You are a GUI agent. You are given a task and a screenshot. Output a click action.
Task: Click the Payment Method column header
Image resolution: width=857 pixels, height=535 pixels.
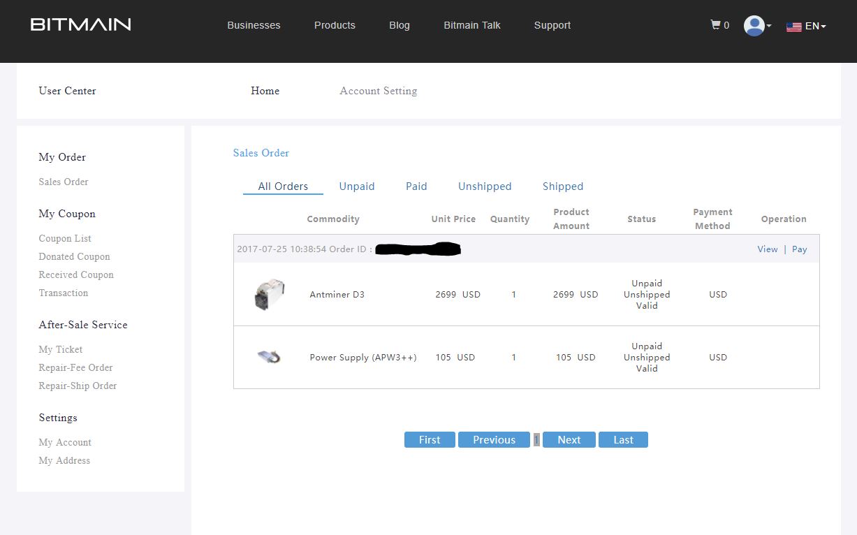[x=712, y=219]
